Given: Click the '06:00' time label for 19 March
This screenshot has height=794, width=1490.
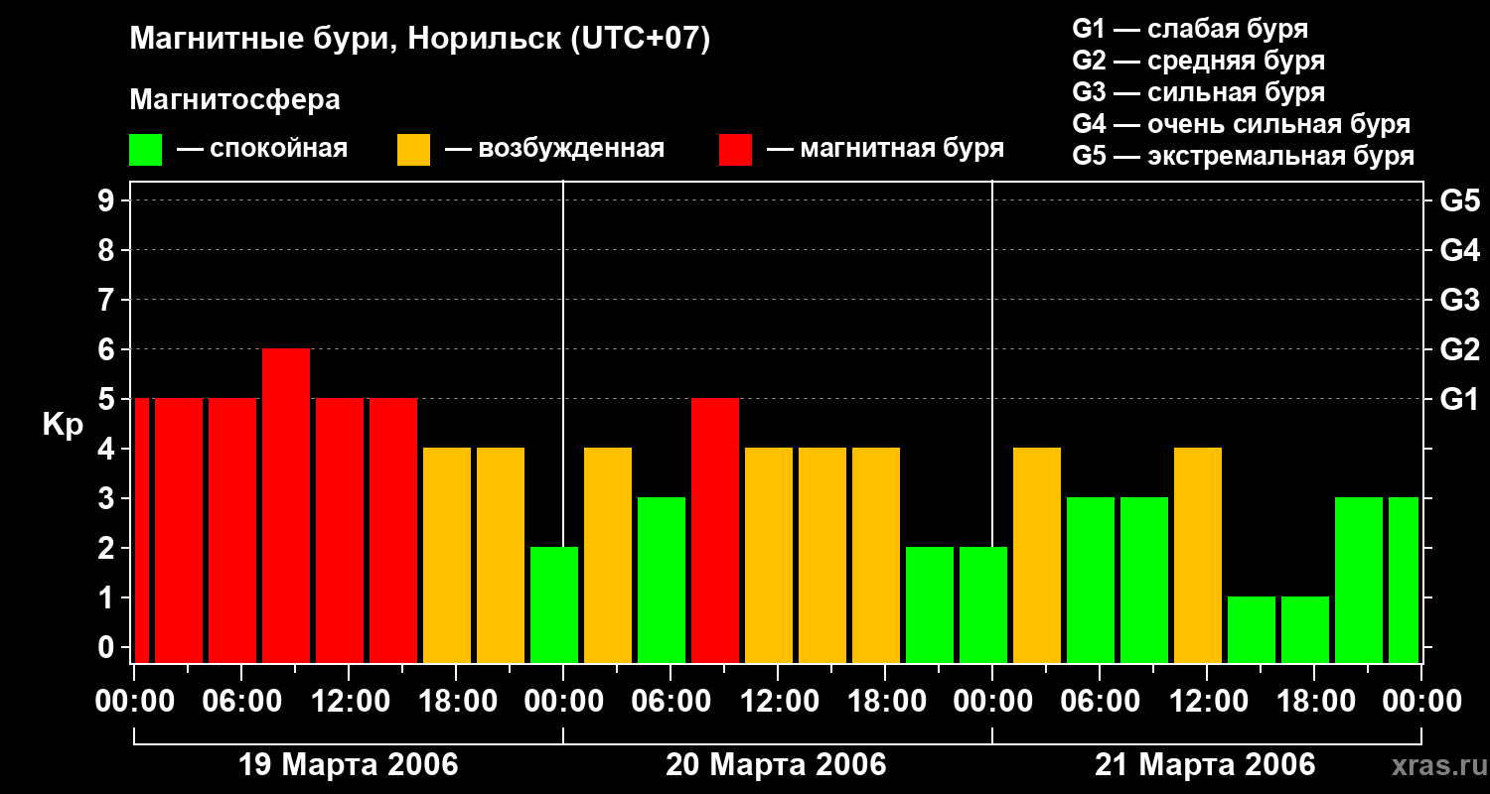Looking at the screenshot, I should 241,702.
